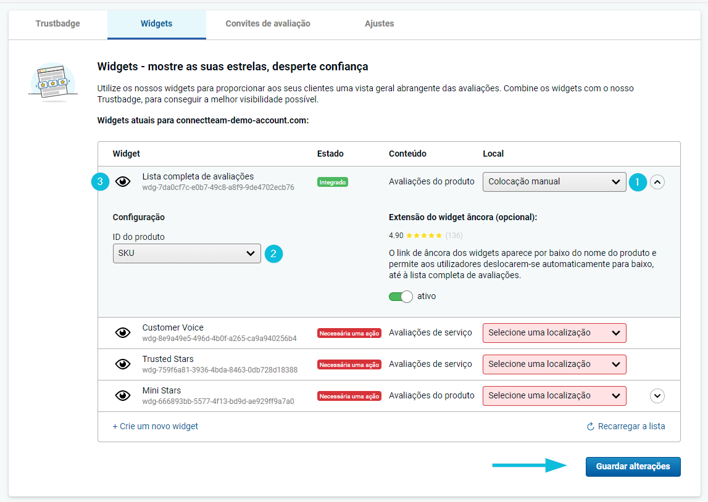
Task: Click the 'ID do produto' label
Action: pyautogui.click(x=139, y=237)
